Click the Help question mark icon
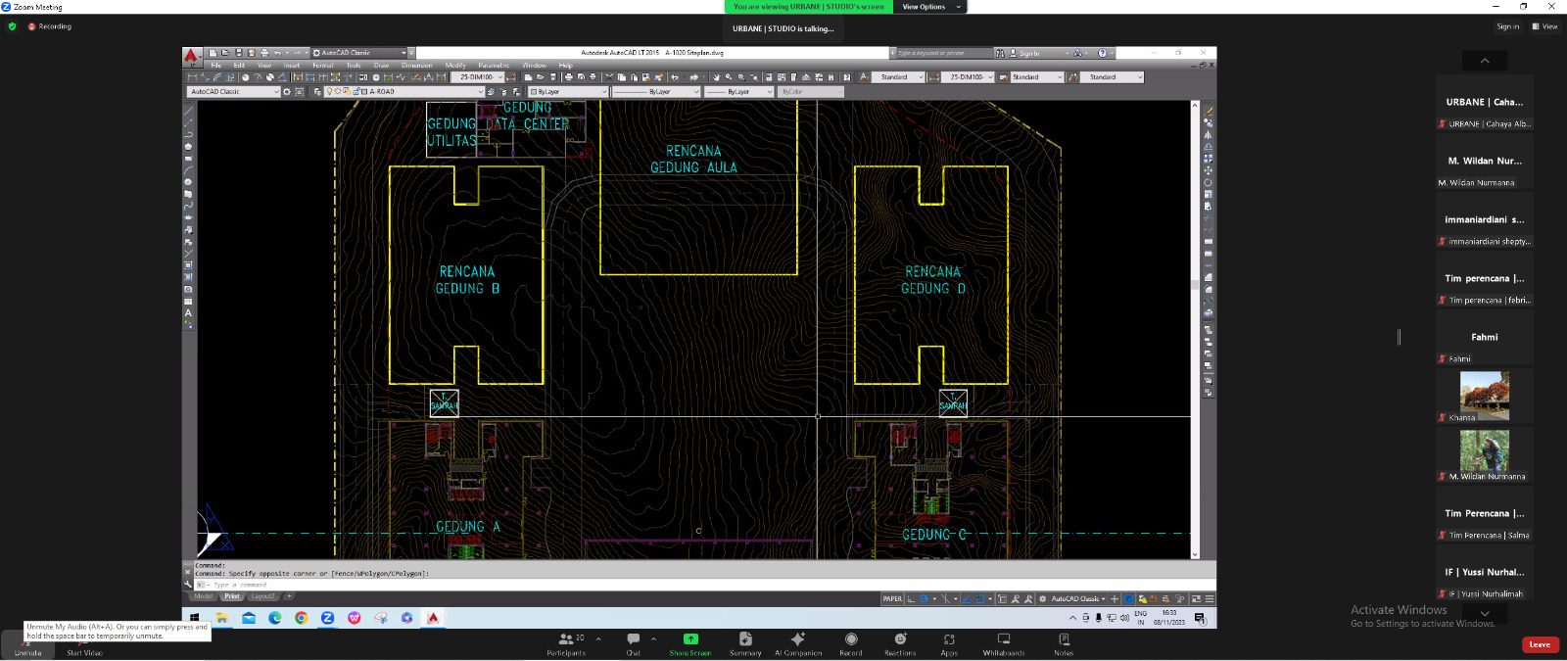 coord(1102,53)
